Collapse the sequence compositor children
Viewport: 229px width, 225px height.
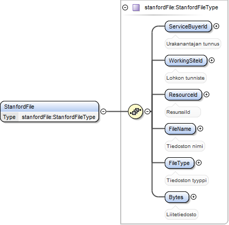pos(147,111)
